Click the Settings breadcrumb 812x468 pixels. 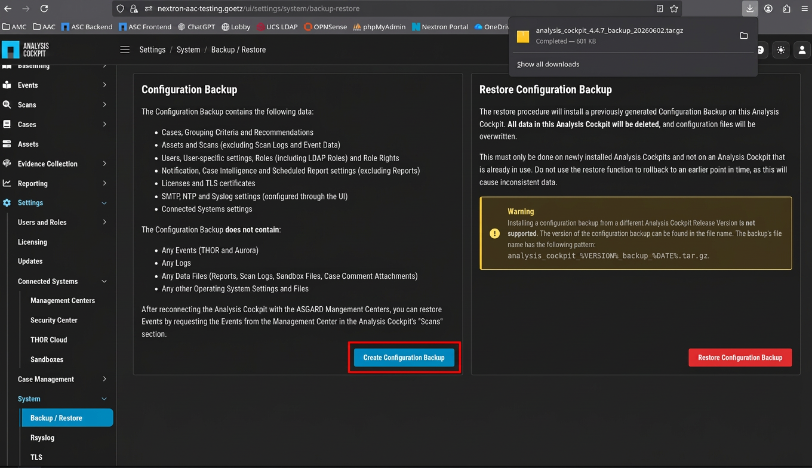pos(152,50)
